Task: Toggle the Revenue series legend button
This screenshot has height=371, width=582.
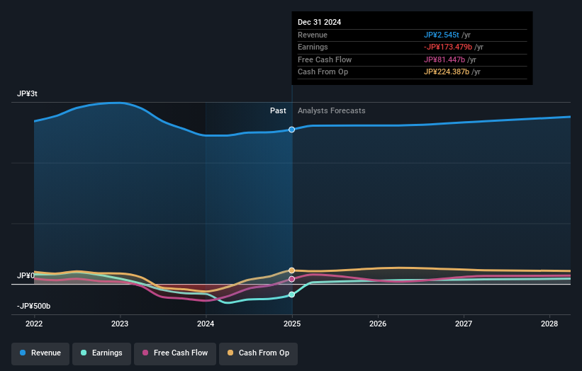Action: coord(40,353)
